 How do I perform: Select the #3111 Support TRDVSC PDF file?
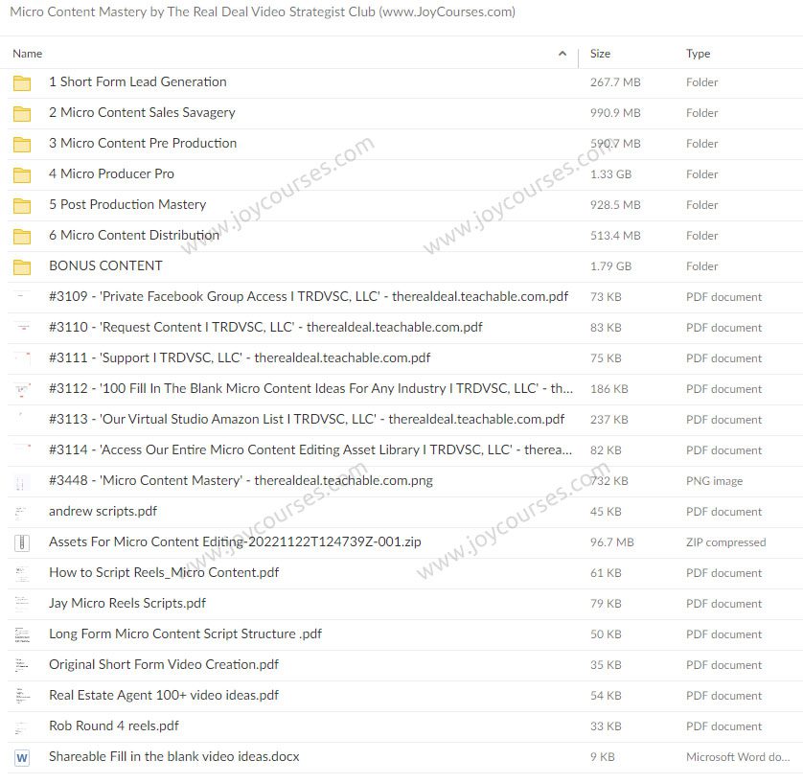tap(240, 358)
